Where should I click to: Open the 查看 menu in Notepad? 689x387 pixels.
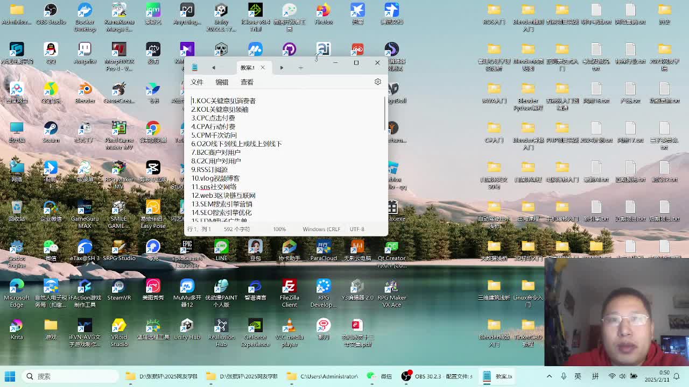point(247,82)
